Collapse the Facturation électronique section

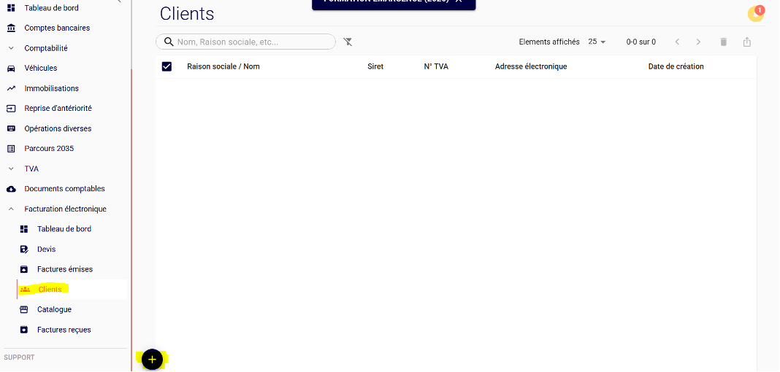(x=65, y=209)
